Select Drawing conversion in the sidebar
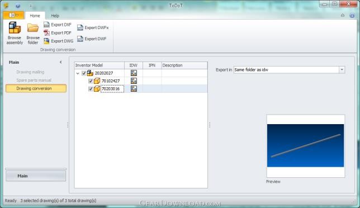The image size is (360, 208). click(x=36, y=88)
